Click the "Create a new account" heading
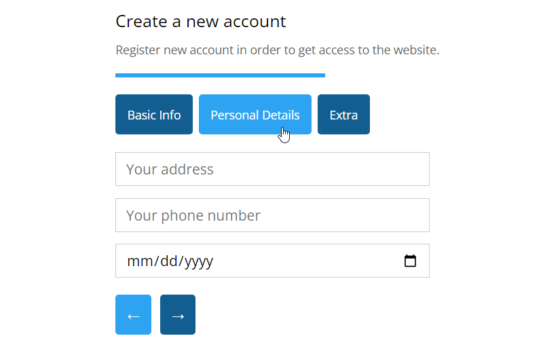Viewport: 543px width, 353px height. (x=201, y=22)
